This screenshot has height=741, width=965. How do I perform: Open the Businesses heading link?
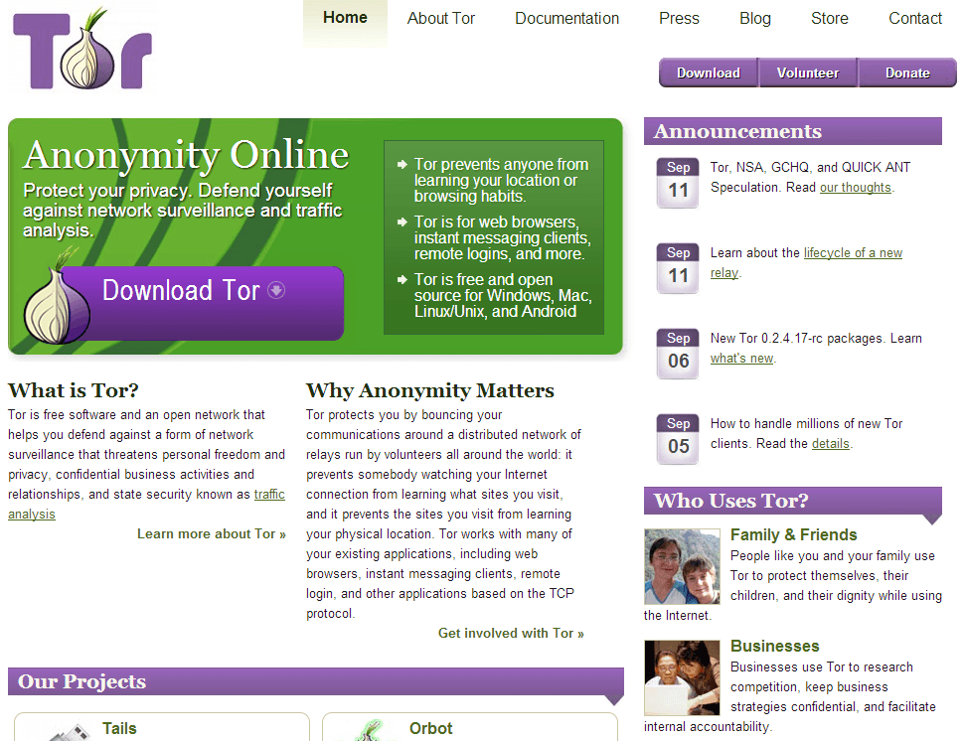[x=775, y=647]
